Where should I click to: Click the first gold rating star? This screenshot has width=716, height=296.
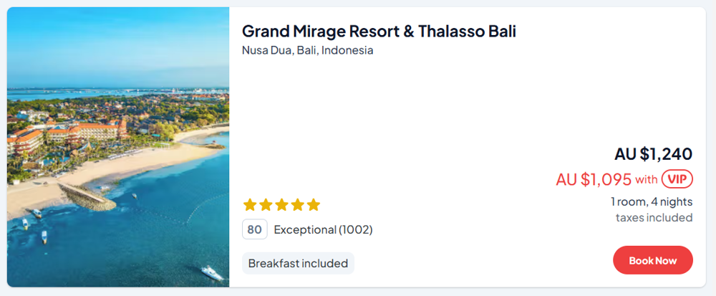pos(250,205)
